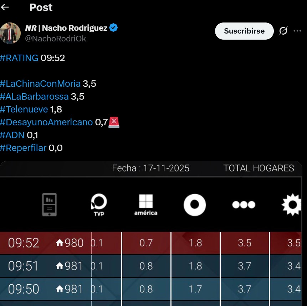Click the mobile device chart icon
Viewport: 307px width, 306px height.
(x=49, y=205)
